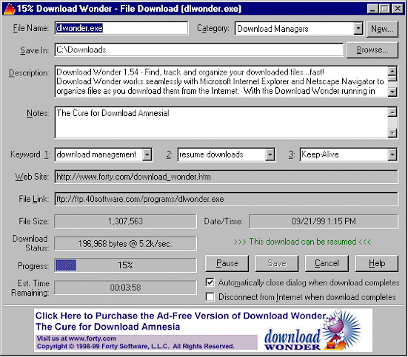Click the green 'This download can be resumed' message
408x357 pixels.
pyautogui.click(x=302, y=242)
